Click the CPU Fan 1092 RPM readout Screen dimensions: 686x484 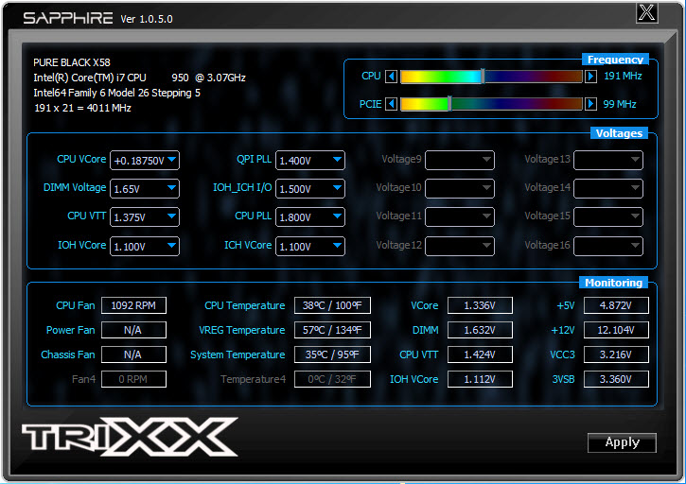[133, 305]
